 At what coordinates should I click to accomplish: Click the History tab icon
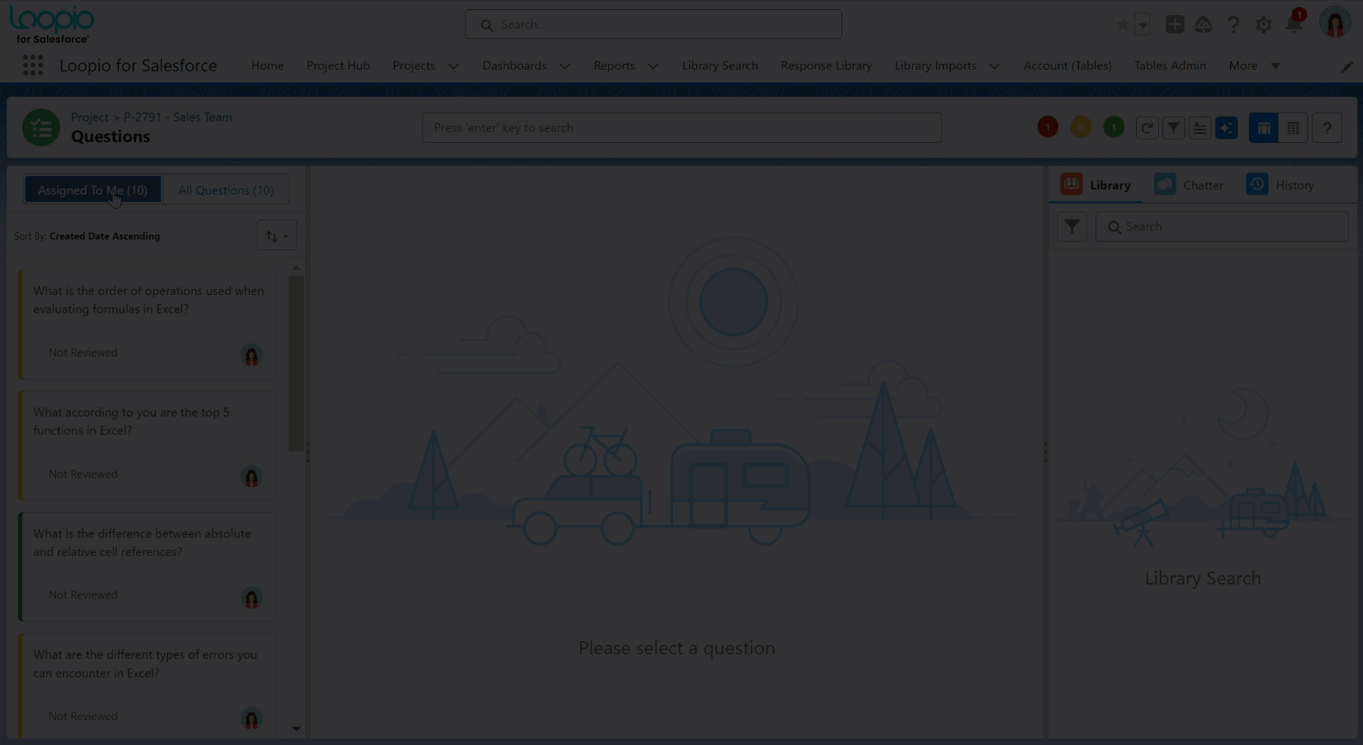1257,184
